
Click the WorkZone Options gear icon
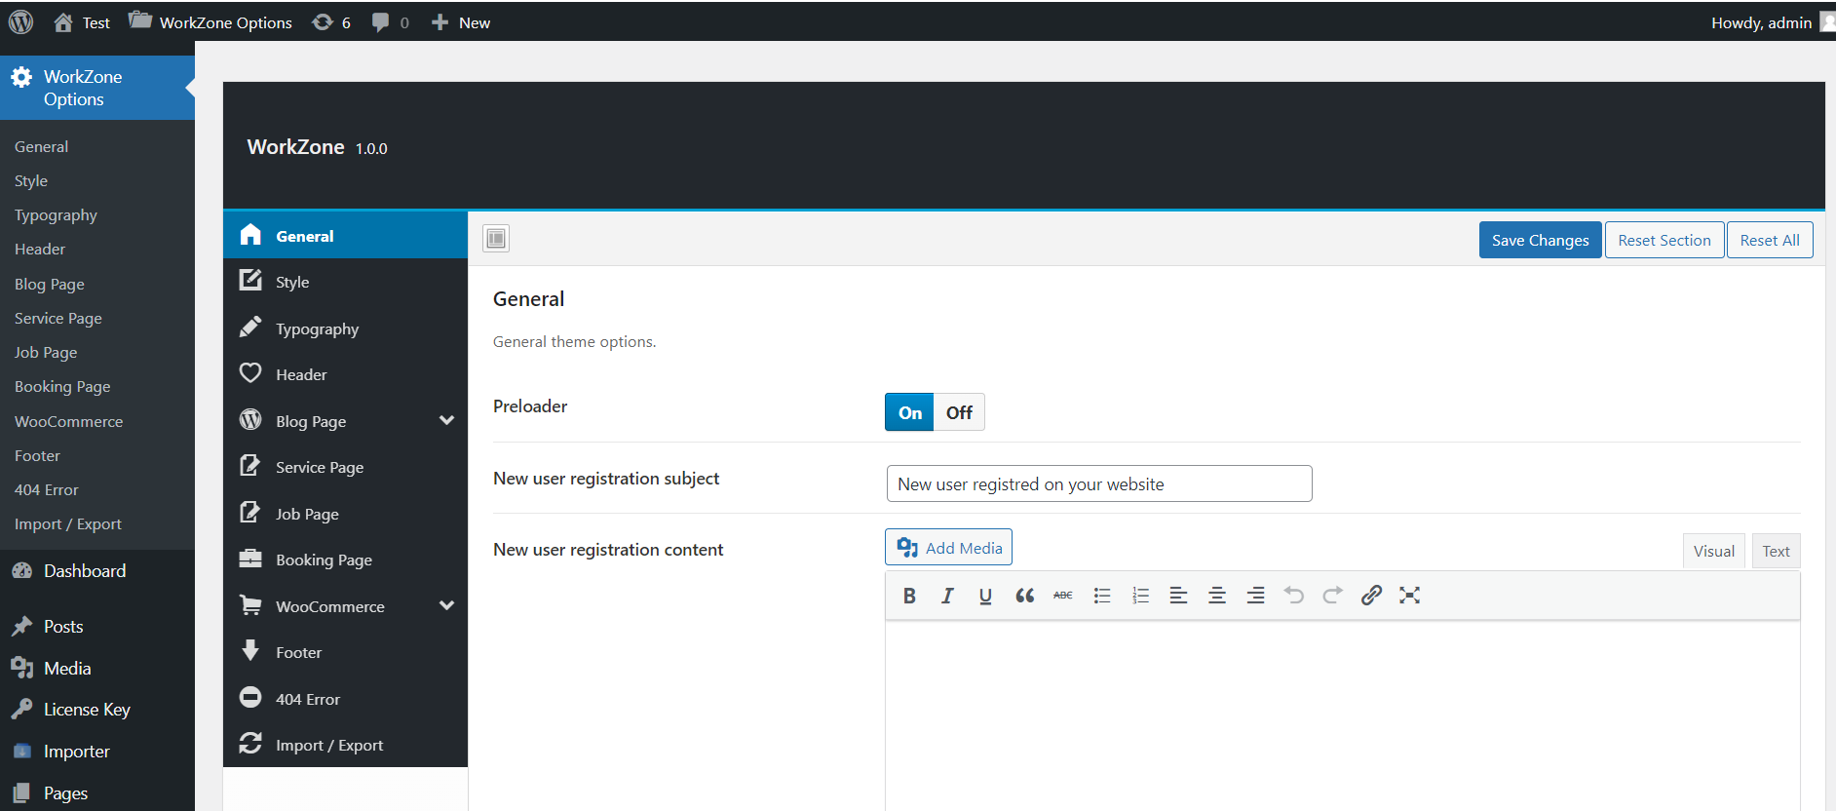click(21, 77)
